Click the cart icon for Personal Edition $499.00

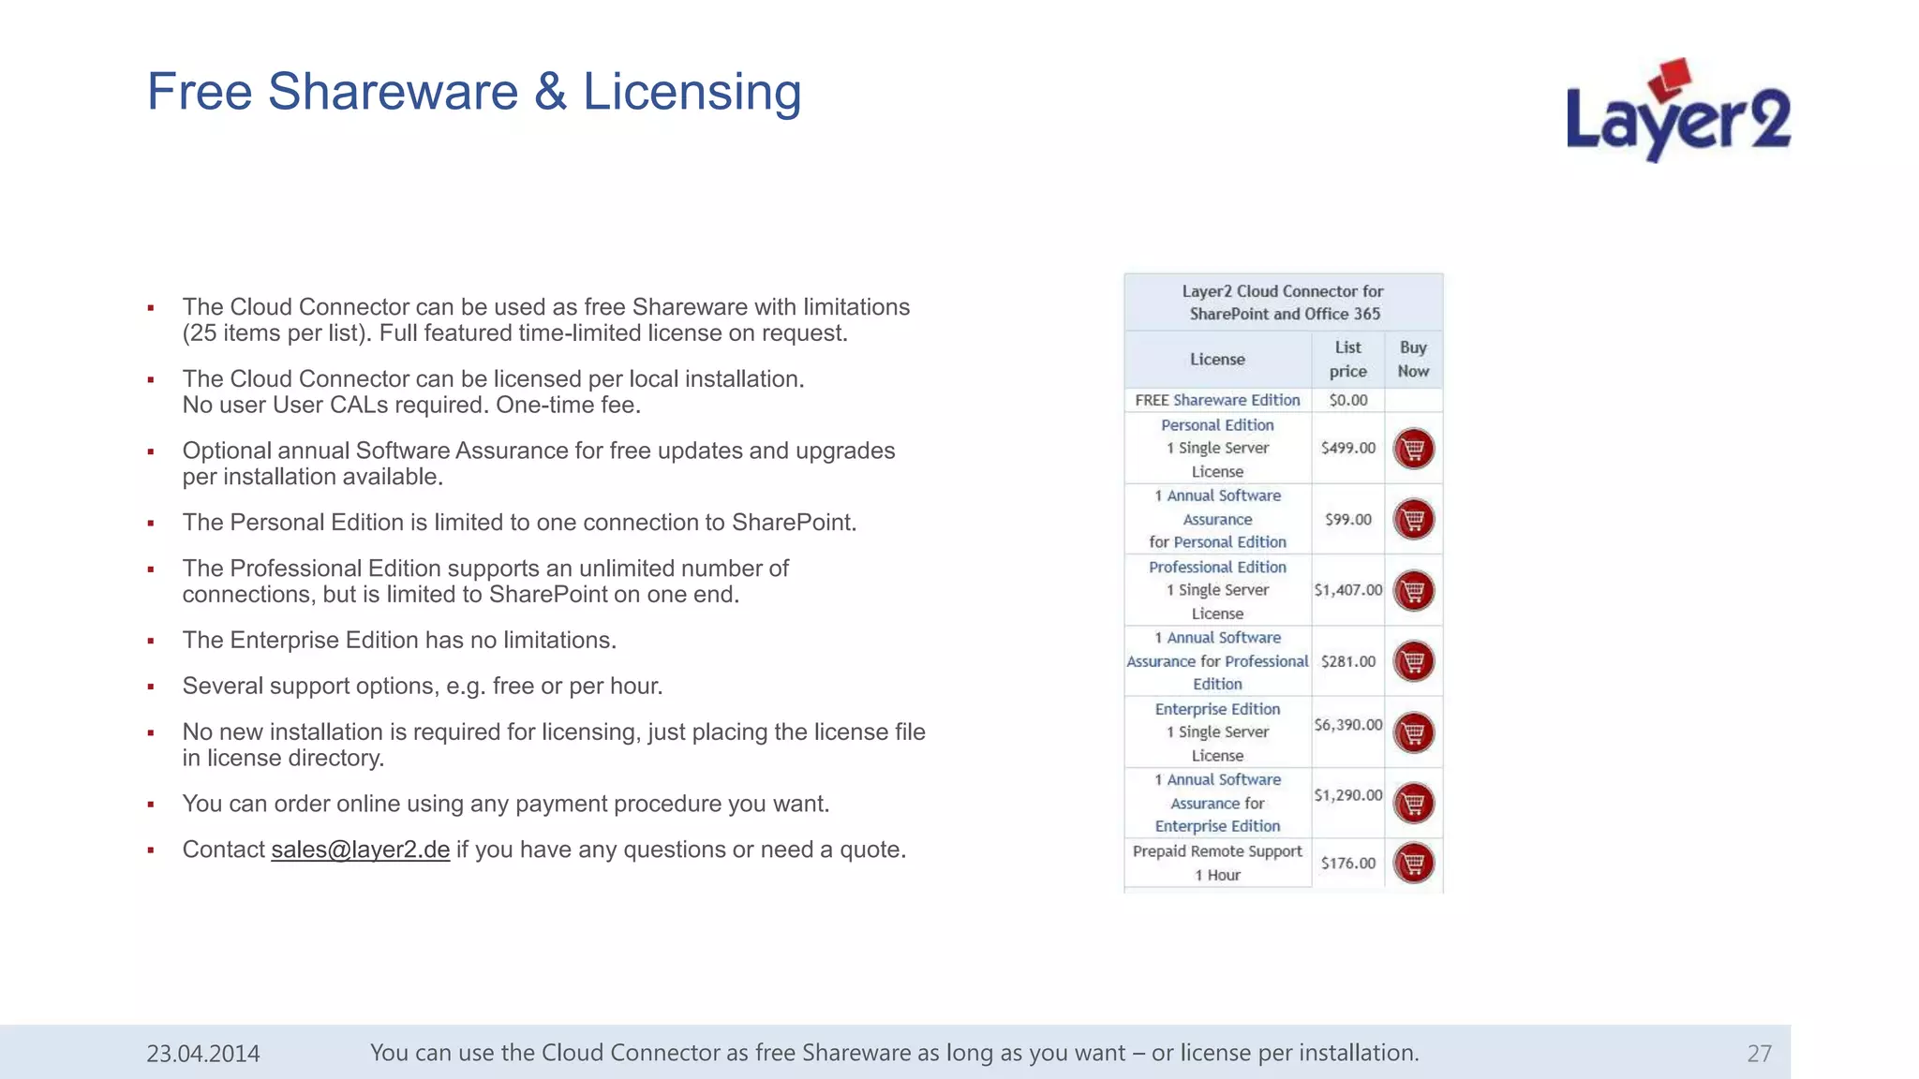click(x=1413, y=449)
